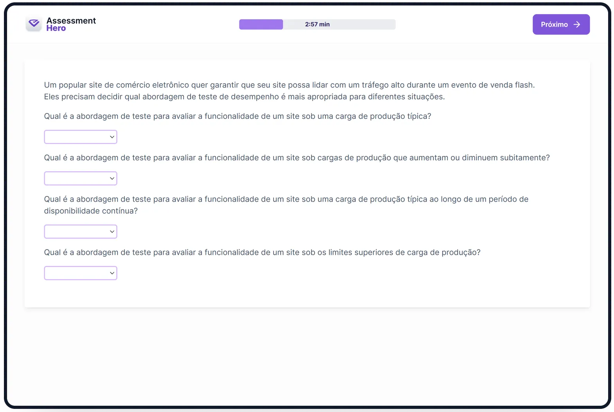The image size is (614, 412).
Task: Click question text ending 'diminuem subitamente?'
Action: point(297,158)
